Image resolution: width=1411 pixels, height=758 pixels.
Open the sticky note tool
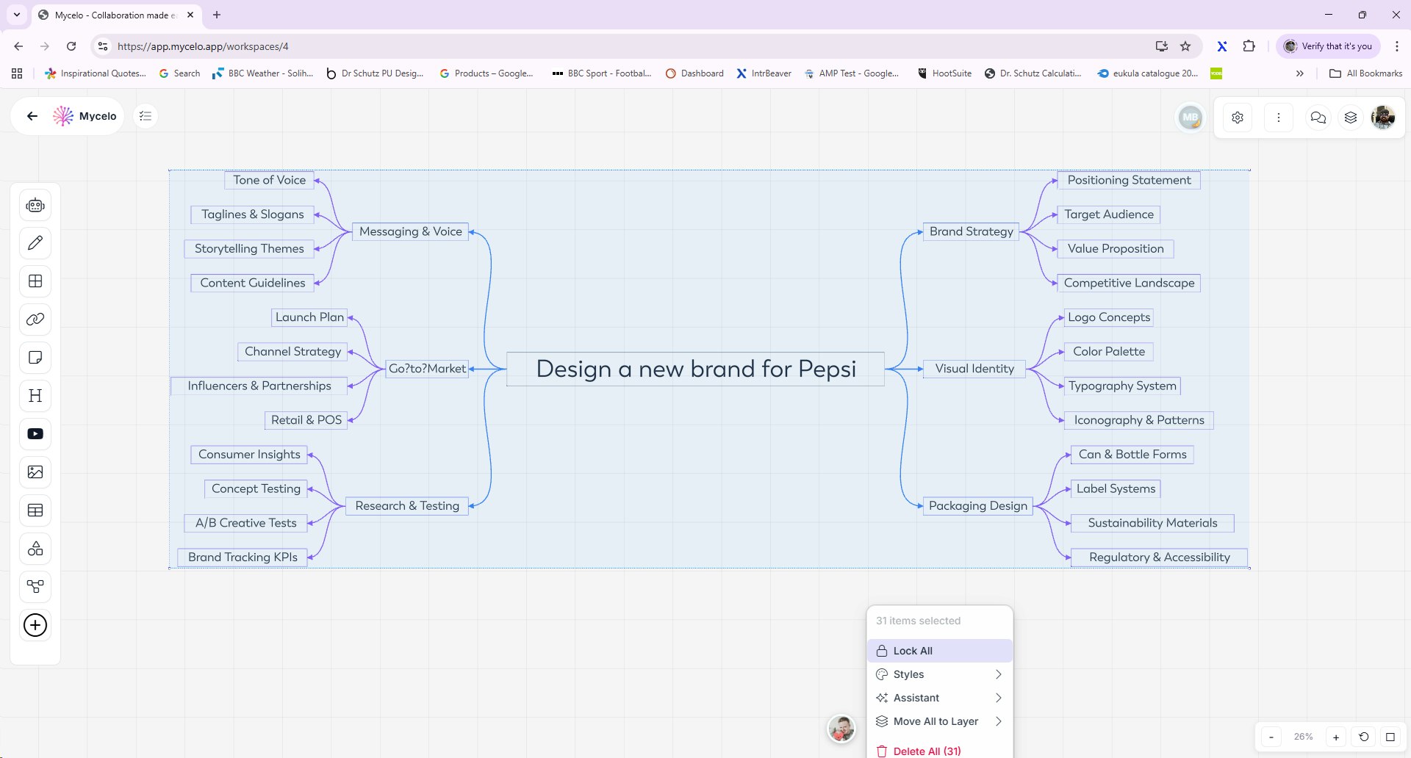35,358
